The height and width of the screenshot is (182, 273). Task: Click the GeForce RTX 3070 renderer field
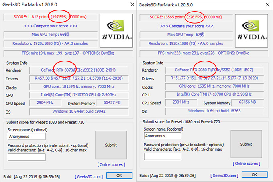tap(79, 70)
